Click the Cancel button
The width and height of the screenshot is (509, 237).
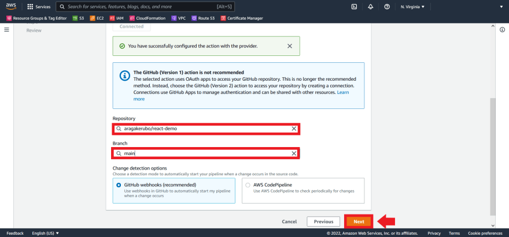(289, 221)
